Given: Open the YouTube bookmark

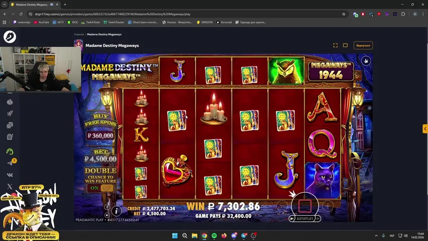Looking at the screenshot, I should pos(41,22).
